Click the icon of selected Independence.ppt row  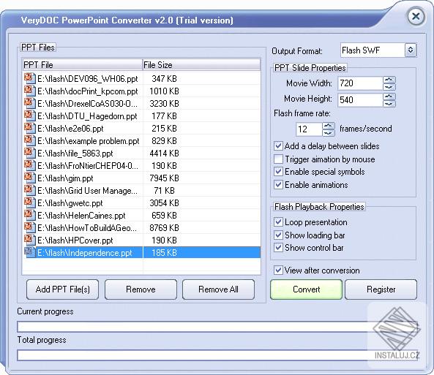29,253
